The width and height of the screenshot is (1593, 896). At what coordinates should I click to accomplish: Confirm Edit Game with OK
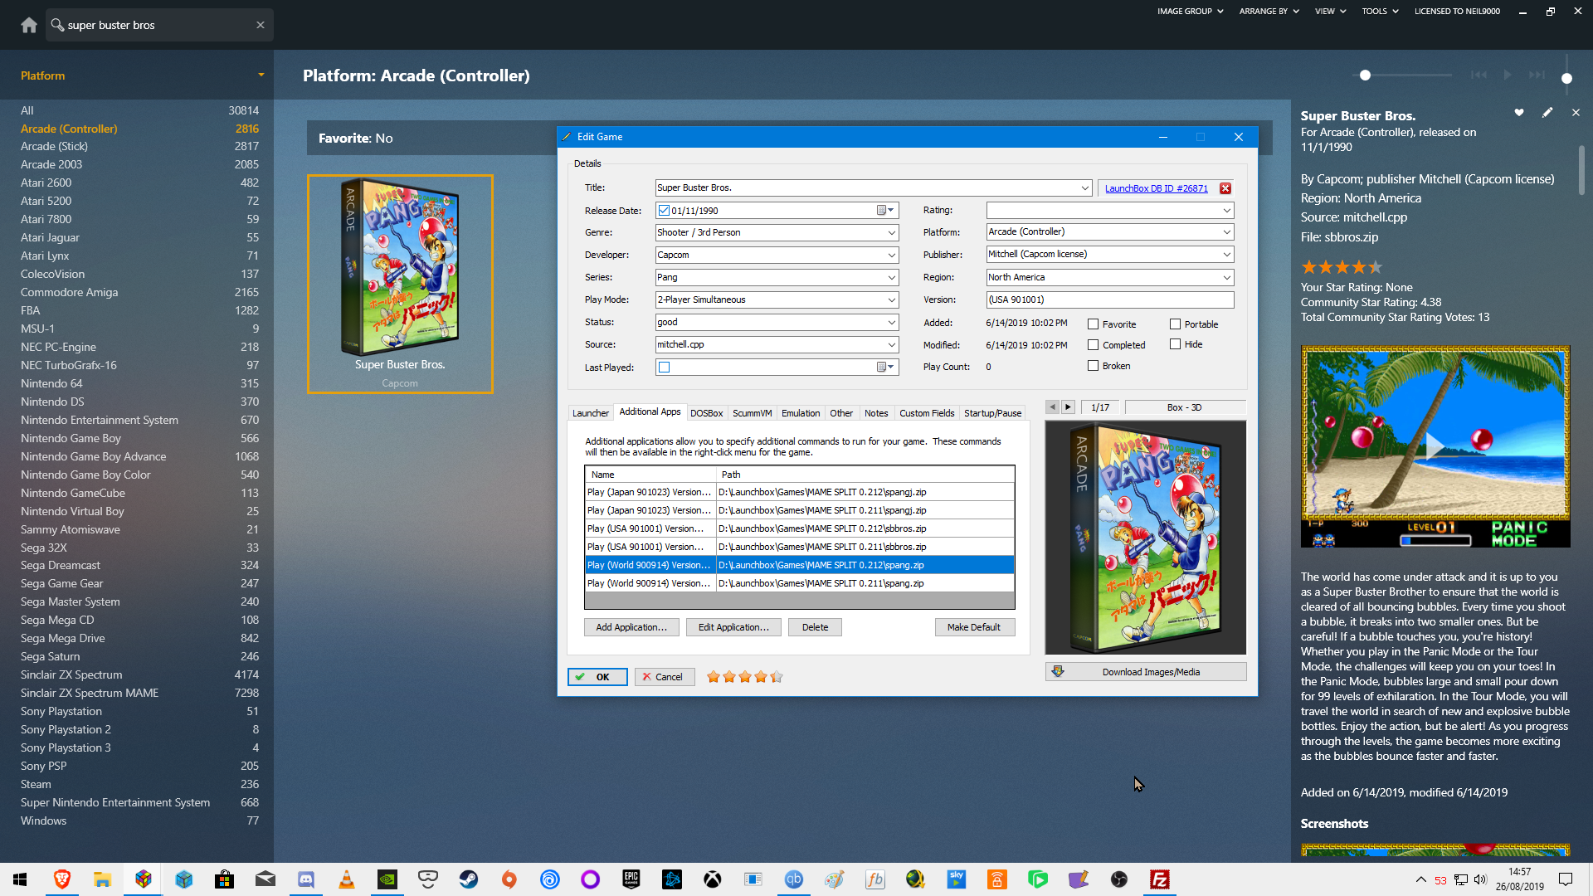597,677
